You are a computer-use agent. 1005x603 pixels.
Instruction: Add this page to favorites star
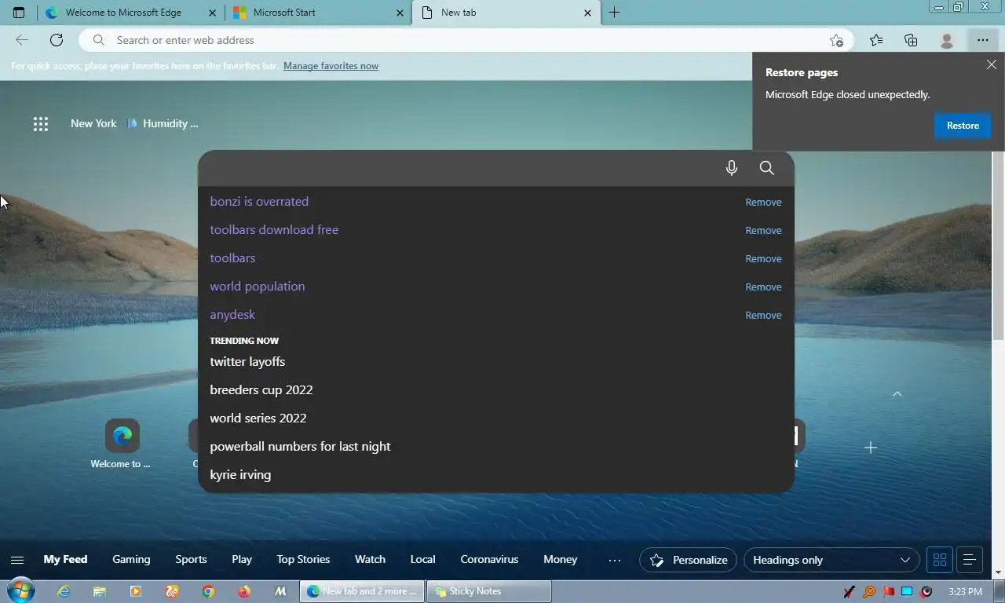tap(837, 40)
